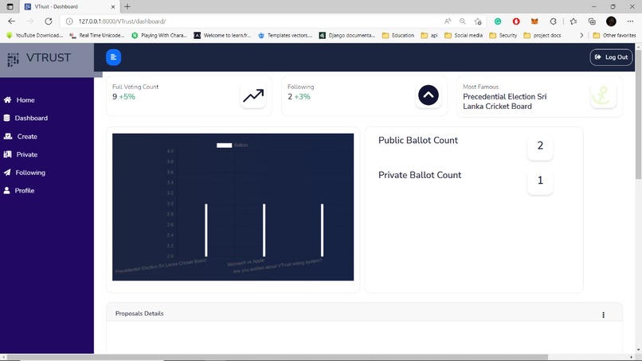Click the VTRUST logo icon
Screen dimensions: 642x361
point(13,60)
